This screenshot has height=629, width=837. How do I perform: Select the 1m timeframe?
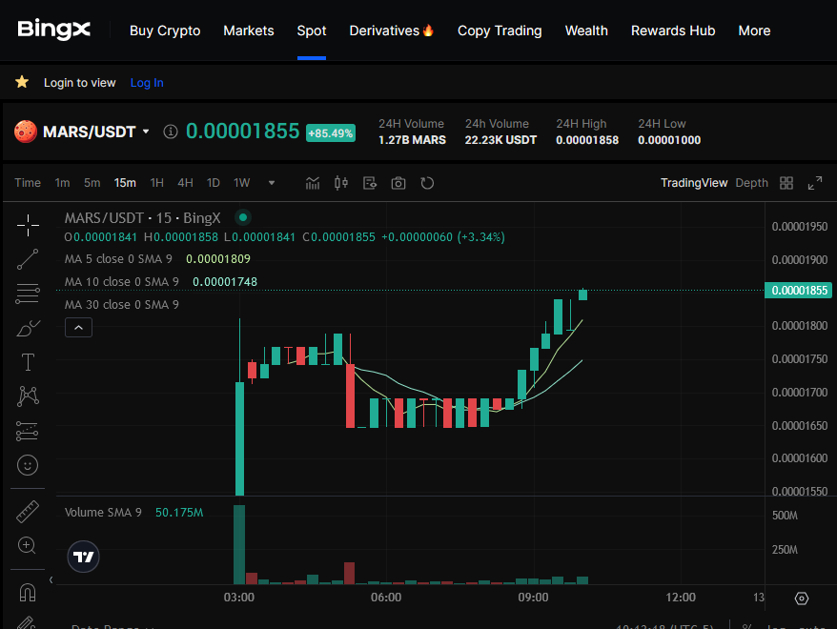(63, 183)
